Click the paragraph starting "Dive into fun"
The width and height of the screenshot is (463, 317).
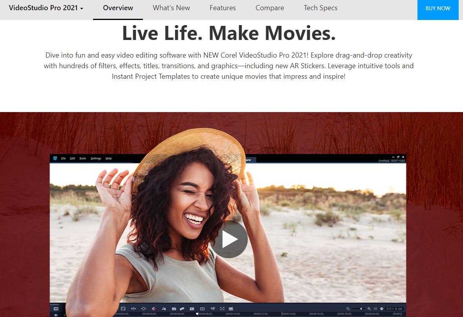(229, 66)
